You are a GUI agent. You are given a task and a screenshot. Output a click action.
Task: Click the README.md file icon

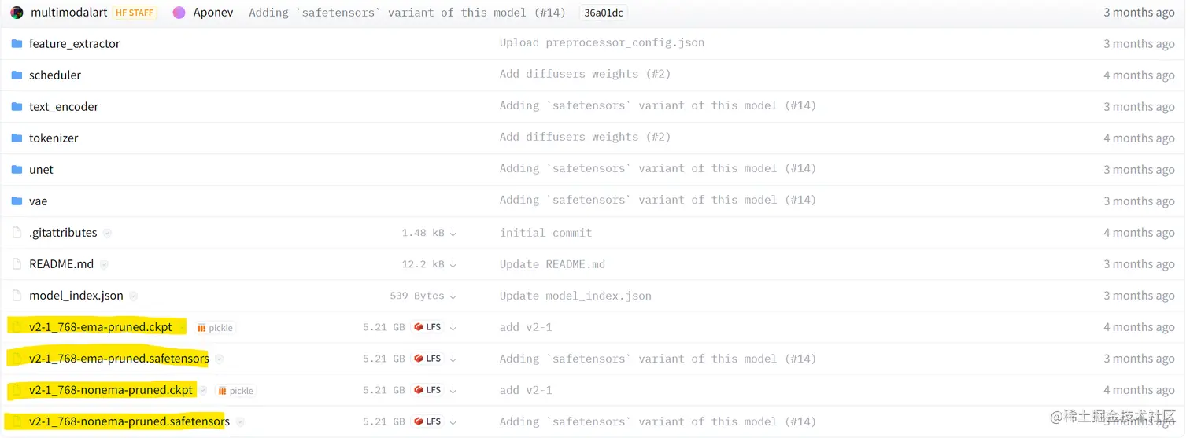point(17,264)
